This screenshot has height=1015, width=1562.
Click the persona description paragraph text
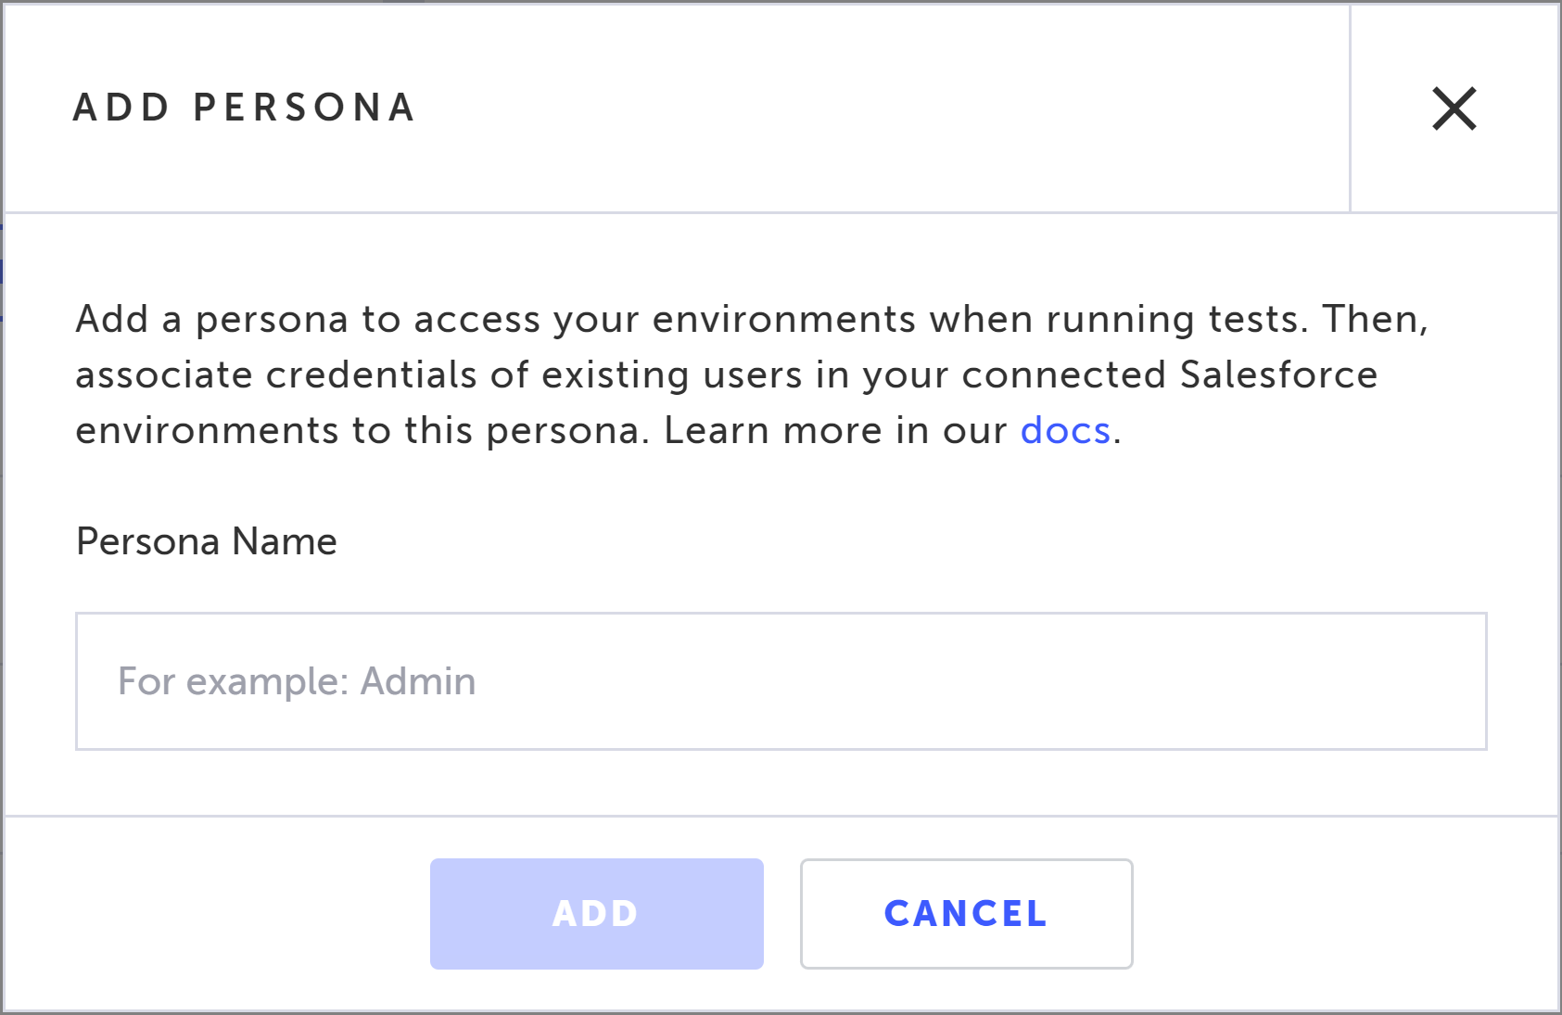pos(751,374)
